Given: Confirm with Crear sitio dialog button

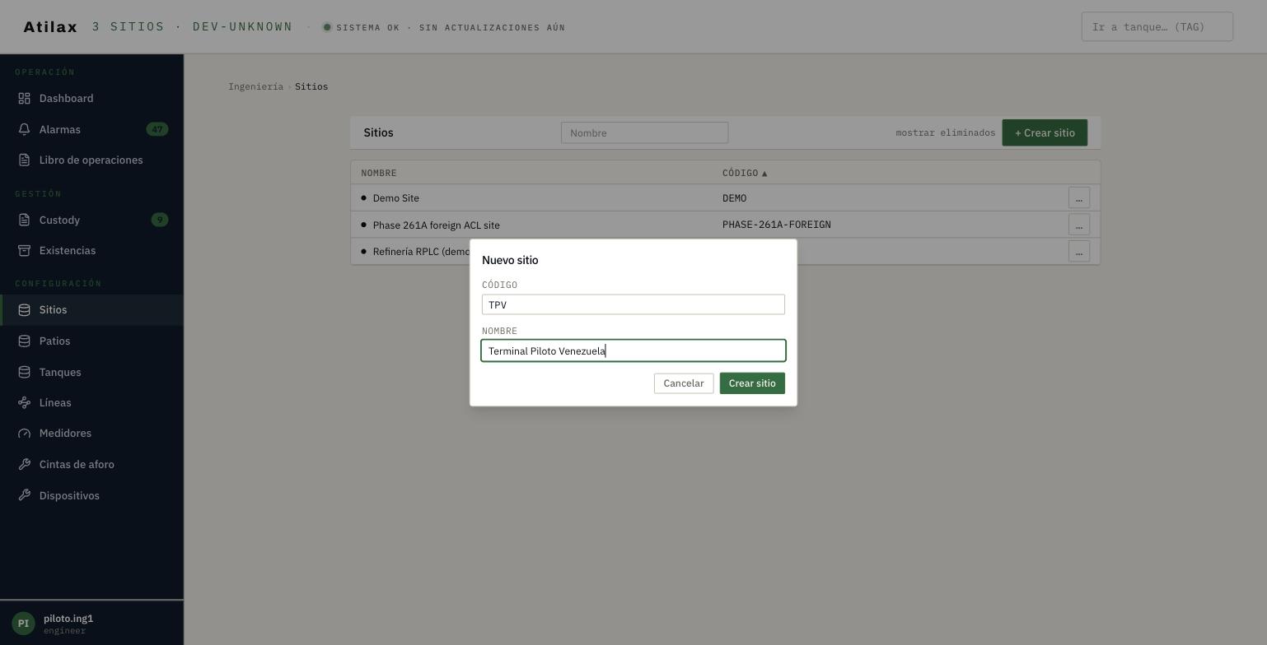Looking at the screenshot, I should [752, 383].
